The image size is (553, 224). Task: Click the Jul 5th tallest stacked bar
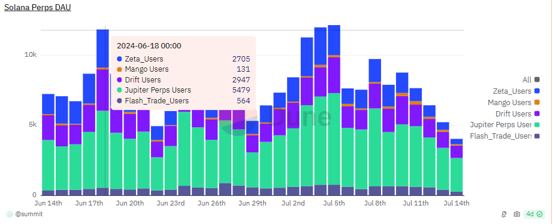tap(334, 110)
